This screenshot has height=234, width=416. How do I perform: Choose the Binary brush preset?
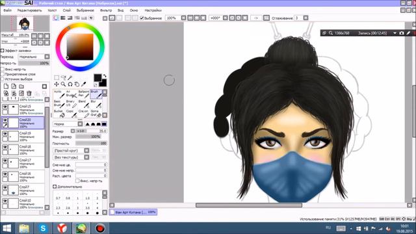[x=71, y=104]
